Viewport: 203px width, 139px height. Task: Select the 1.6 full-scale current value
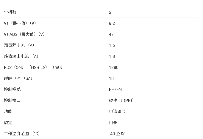(x=112, y=45)
